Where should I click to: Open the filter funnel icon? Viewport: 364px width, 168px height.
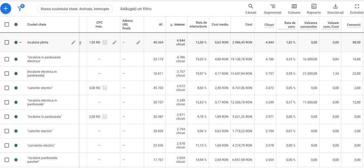[20, 8]
